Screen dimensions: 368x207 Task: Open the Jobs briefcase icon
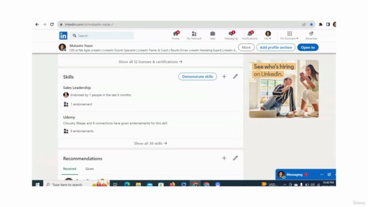213,35
